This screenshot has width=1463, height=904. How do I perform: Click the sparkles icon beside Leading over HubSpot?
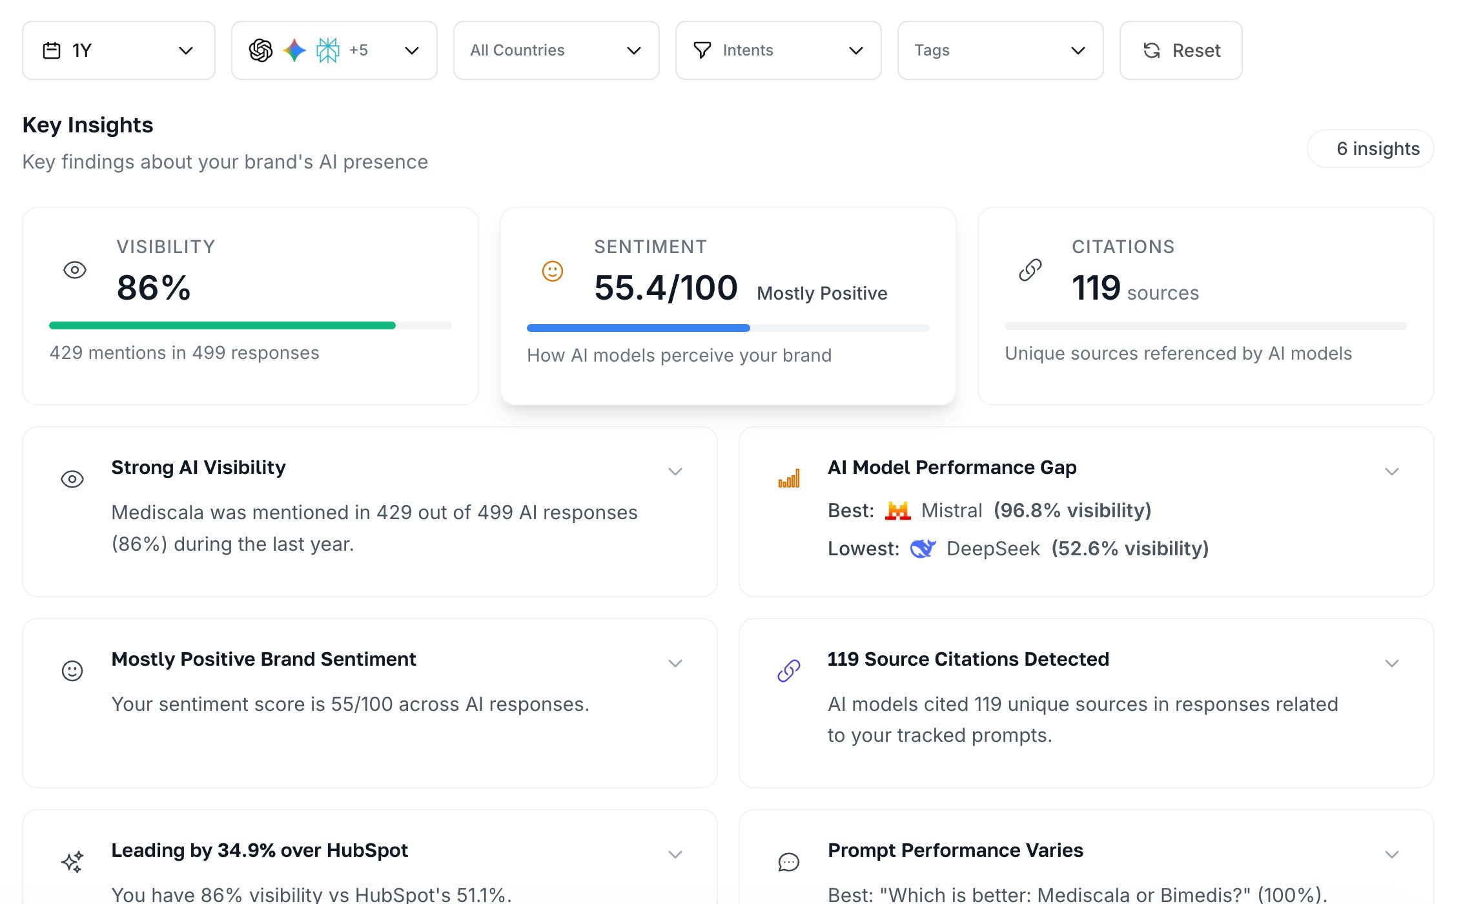tap(72, 861)
